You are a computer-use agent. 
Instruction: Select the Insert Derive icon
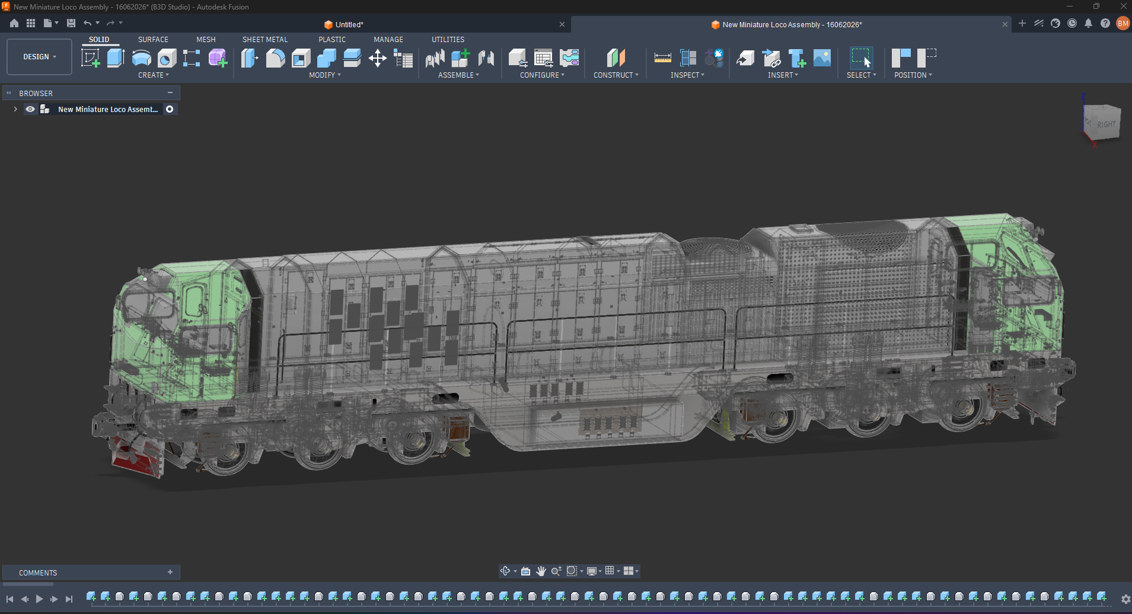[x=745, y=58]
